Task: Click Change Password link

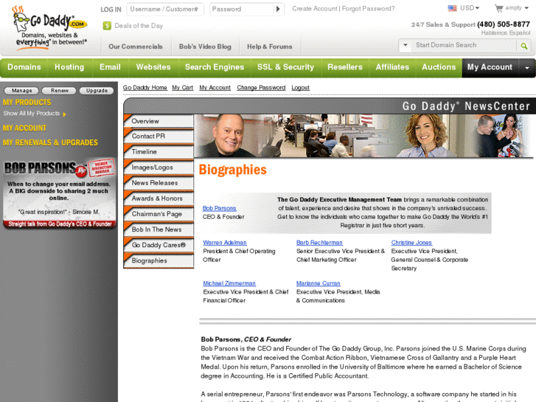Action: (x=261, y=88)
